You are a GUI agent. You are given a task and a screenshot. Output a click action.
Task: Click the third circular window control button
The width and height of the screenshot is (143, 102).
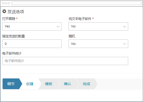pyautogui.click(x=9, y=3)
